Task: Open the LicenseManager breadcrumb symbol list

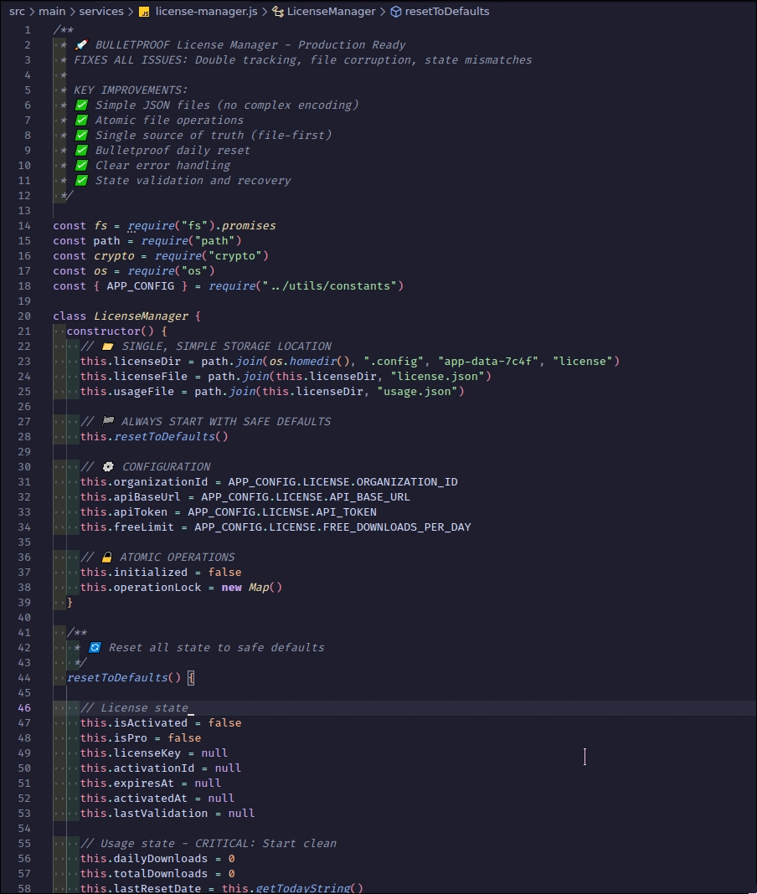Action: pyautogui.click(x=331, y=12)
